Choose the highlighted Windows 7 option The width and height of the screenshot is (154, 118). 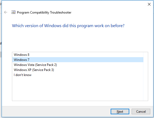click(x=78, y=60)
